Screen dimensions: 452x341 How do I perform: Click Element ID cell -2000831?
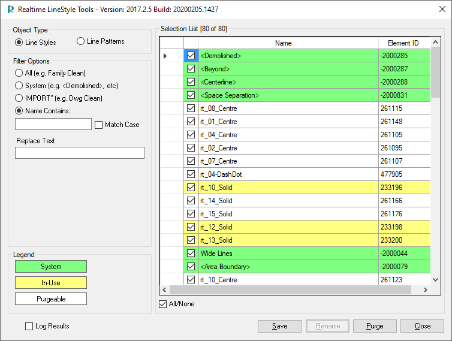coord(405,95)
